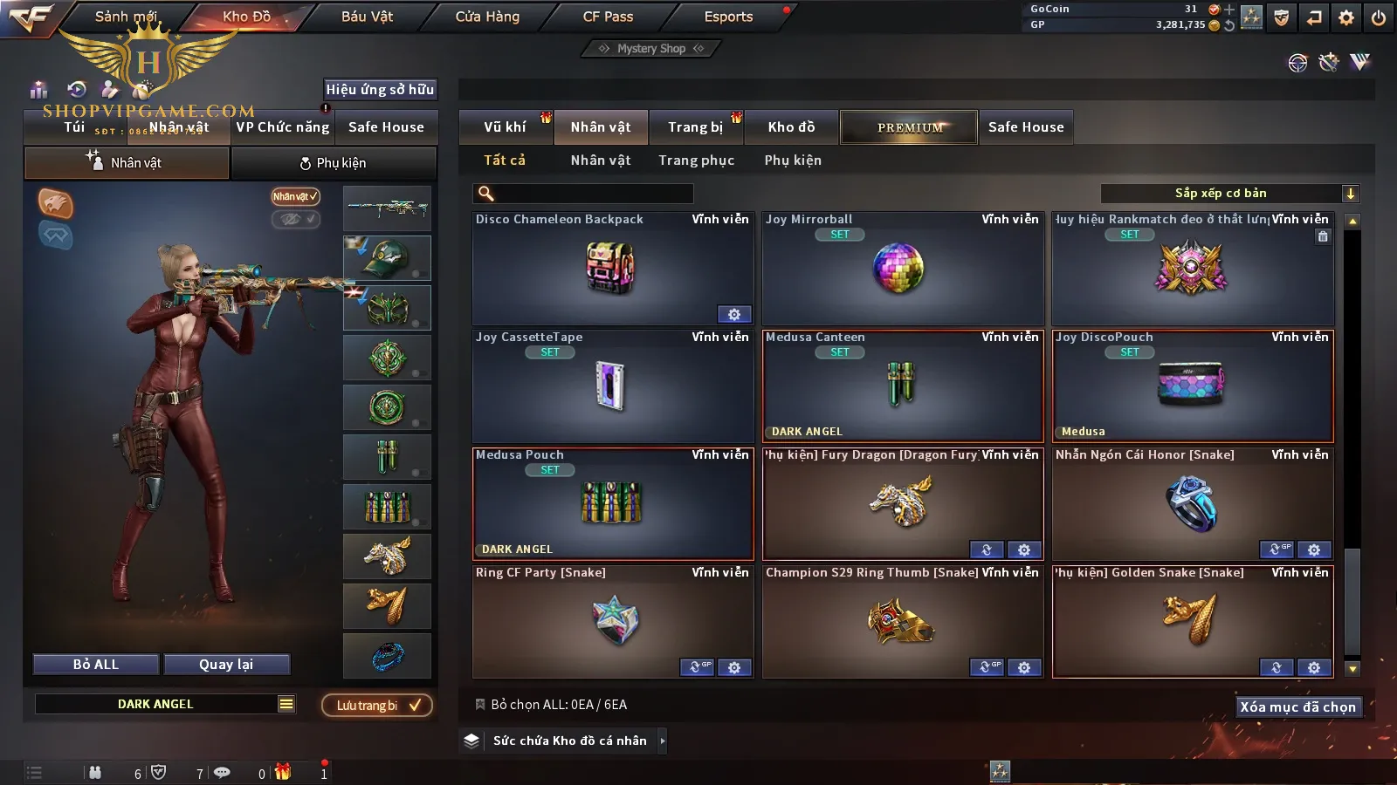The height and width of the screenshot is (785, 1397).
Task: Open gear on Disco Chameleon Backpack
Action: click(734, 314)
